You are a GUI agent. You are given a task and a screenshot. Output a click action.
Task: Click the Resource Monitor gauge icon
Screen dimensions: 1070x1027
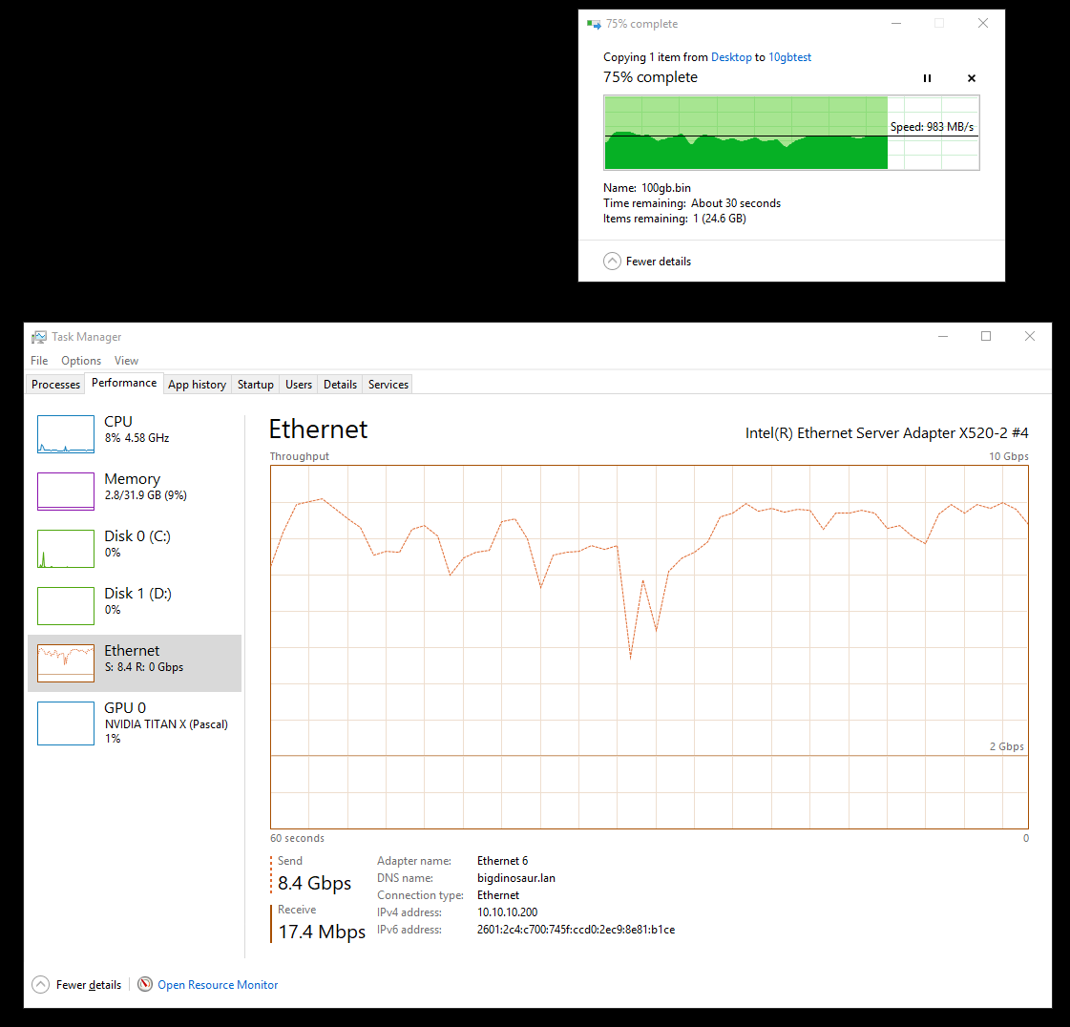pos(145,985)
